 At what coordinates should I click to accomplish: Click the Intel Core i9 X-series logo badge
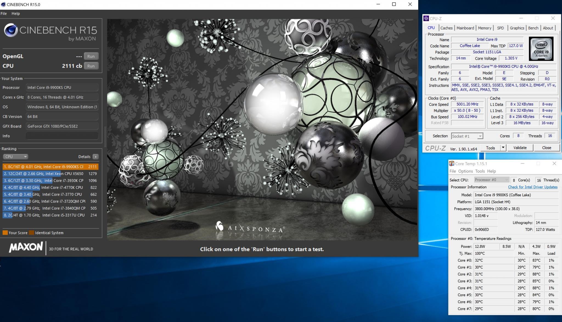click(541, 49)
